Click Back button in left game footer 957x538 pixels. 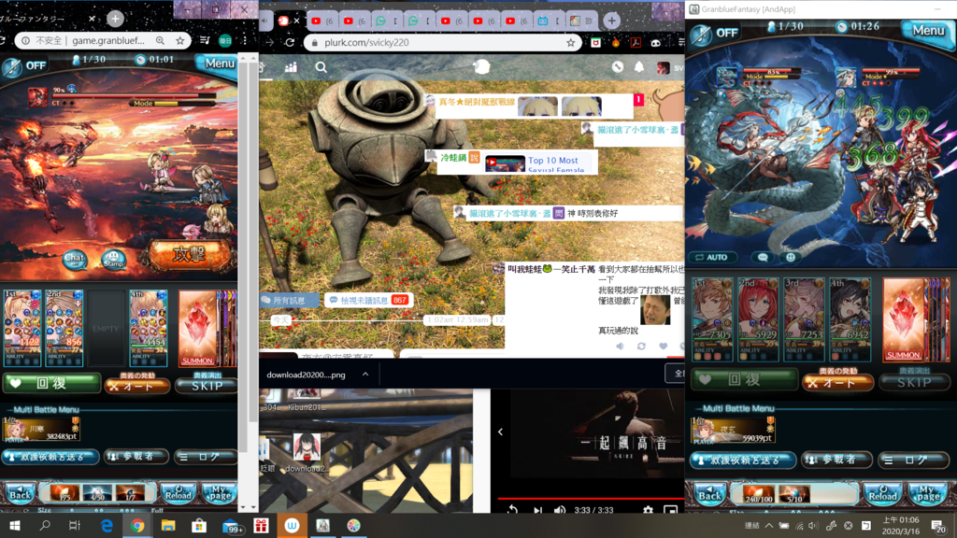click(20, 493)
